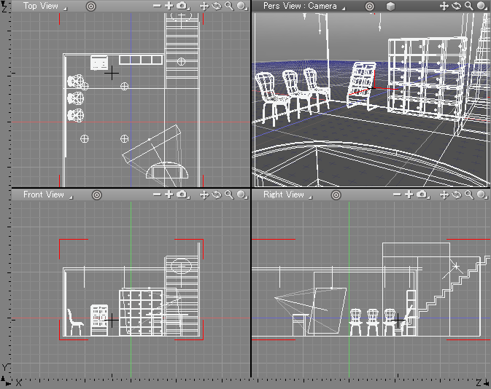This screenshot has height=389, width=491.
Task: Select the pan arrows in Front View
Action: pyautogui.click(x=204, y=194)
